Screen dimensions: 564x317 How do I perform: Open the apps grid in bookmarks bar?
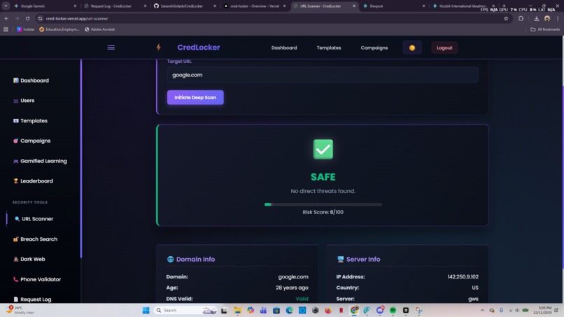(6, 29)
